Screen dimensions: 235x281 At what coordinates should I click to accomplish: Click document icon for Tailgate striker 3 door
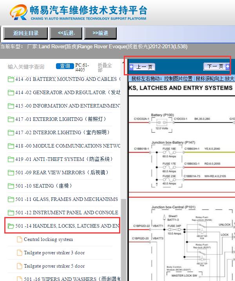point(20,253)
